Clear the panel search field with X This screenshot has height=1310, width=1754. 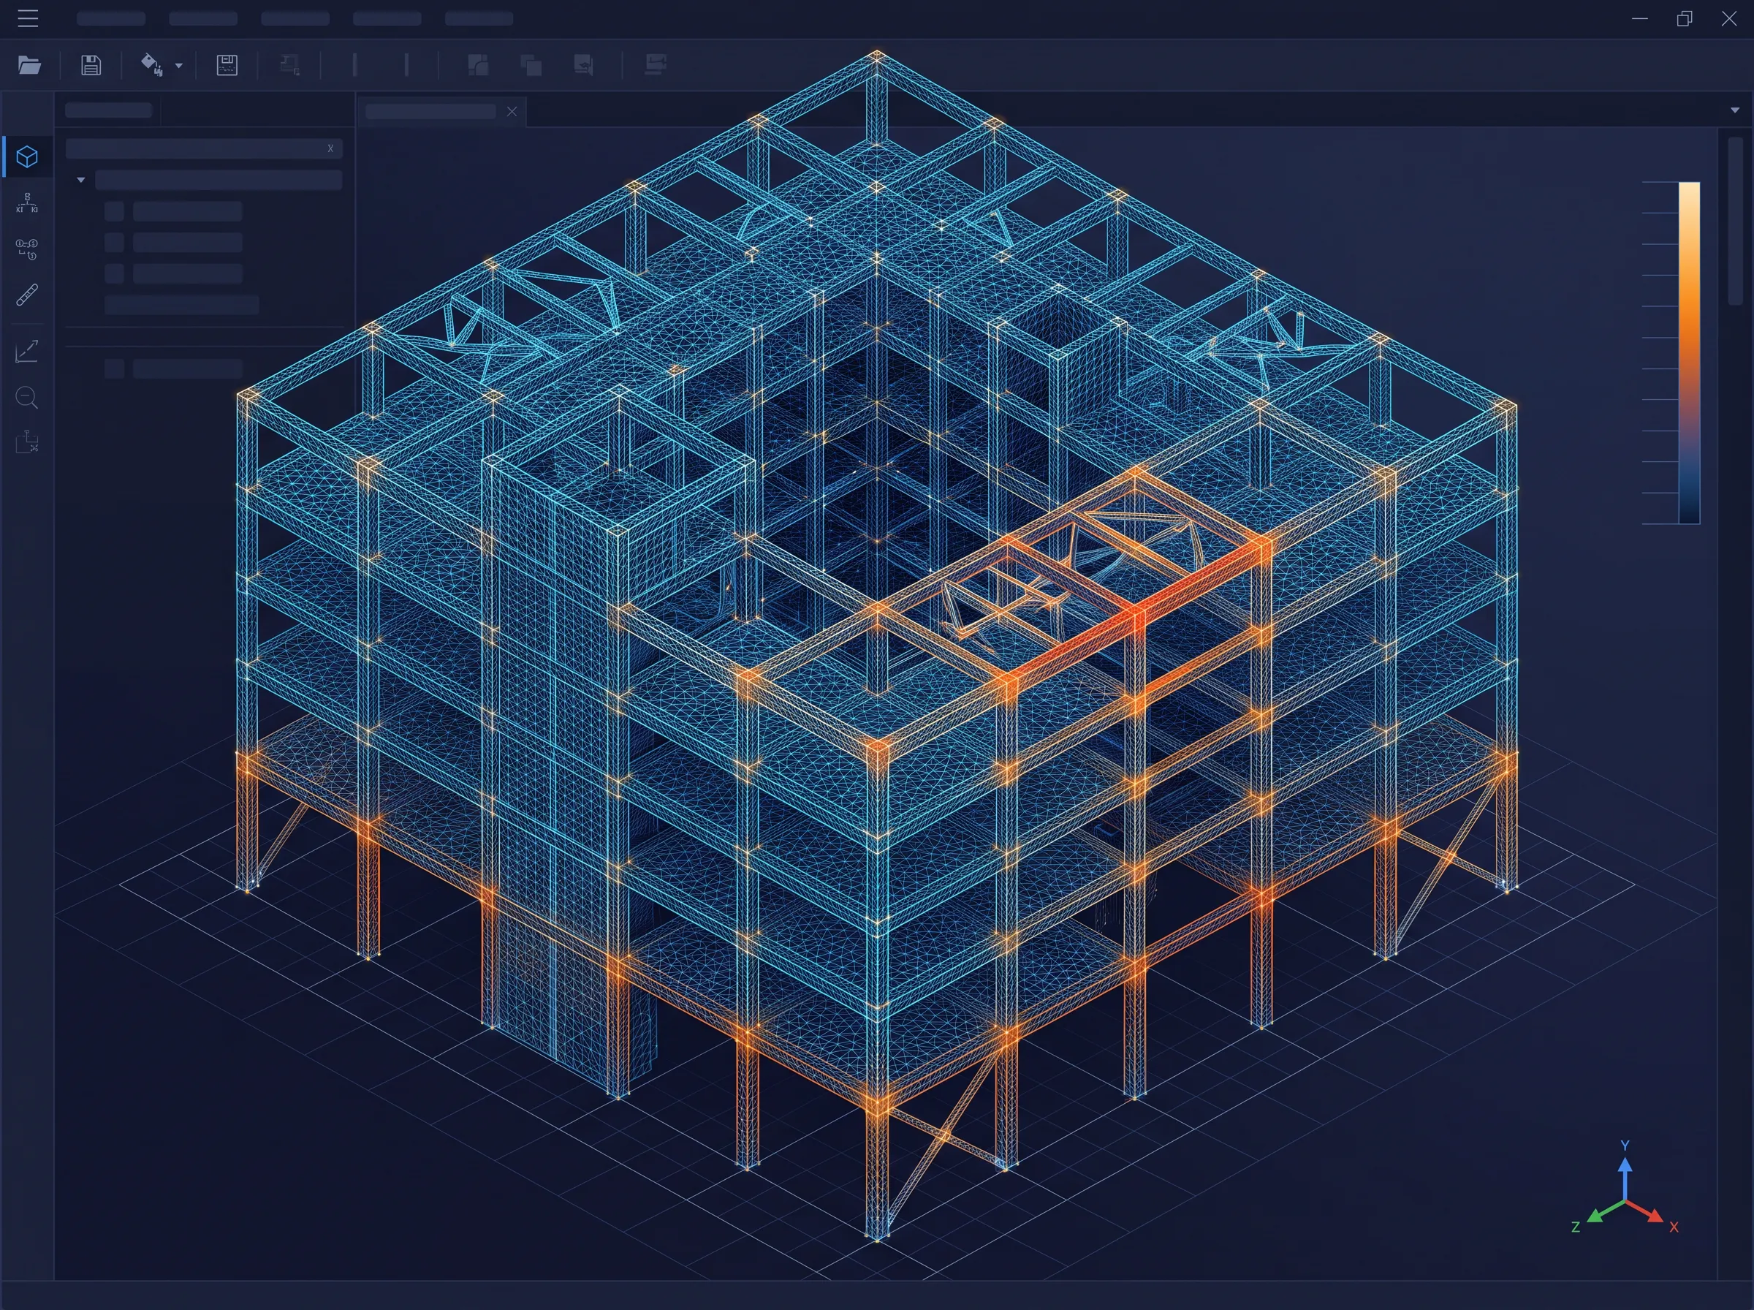click(330, 148)
